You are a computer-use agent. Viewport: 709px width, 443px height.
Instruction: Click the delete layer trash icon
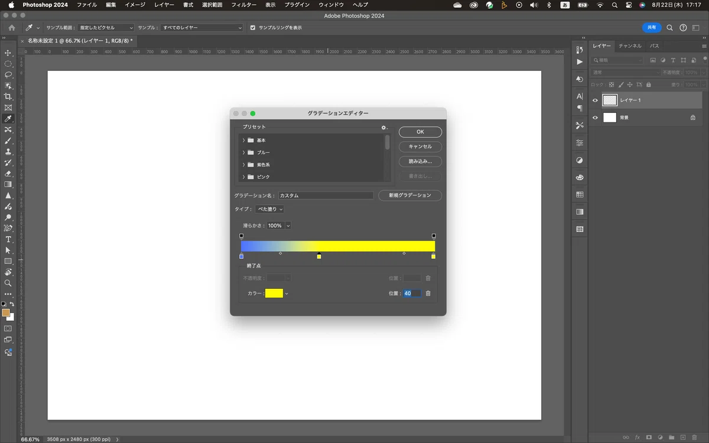coord(694,437)
